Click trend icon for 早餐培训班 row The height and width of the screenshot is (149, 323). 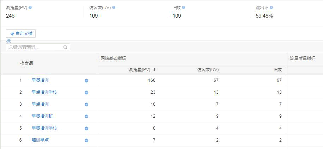click(86, 117)
